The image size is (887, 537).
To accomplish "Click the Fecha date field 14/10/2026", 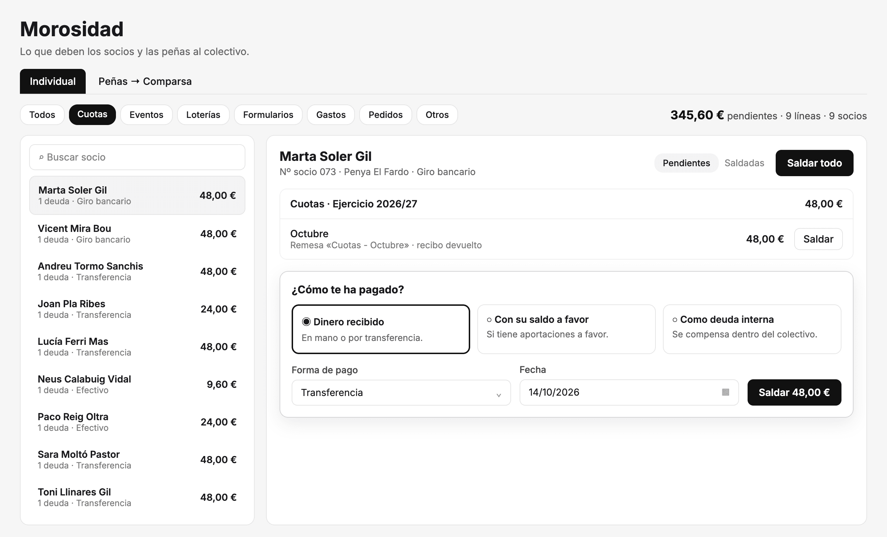I will (629, 392).
